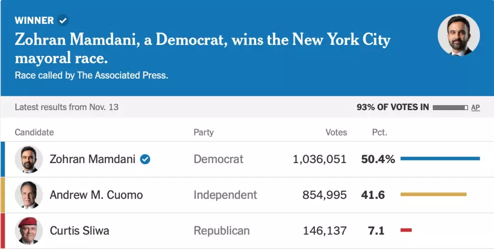
Task: Click the headline announcing the mayoral race winner
Action: 202,48
